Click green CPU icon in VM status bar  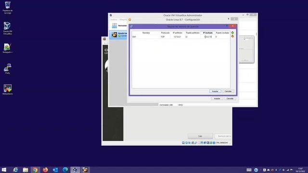(x=211, y=143)
